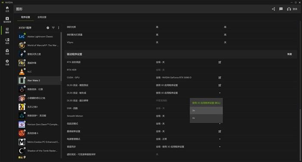Choose 4x in the frame generation list

(206, 118)
